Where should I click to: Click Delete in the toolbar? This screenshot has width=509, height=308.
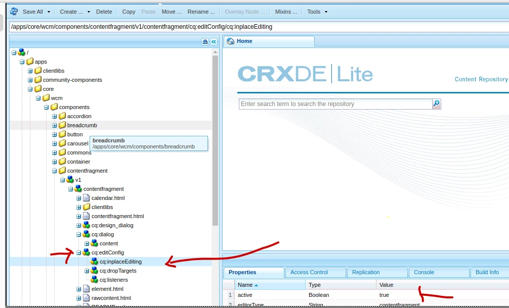104,12
